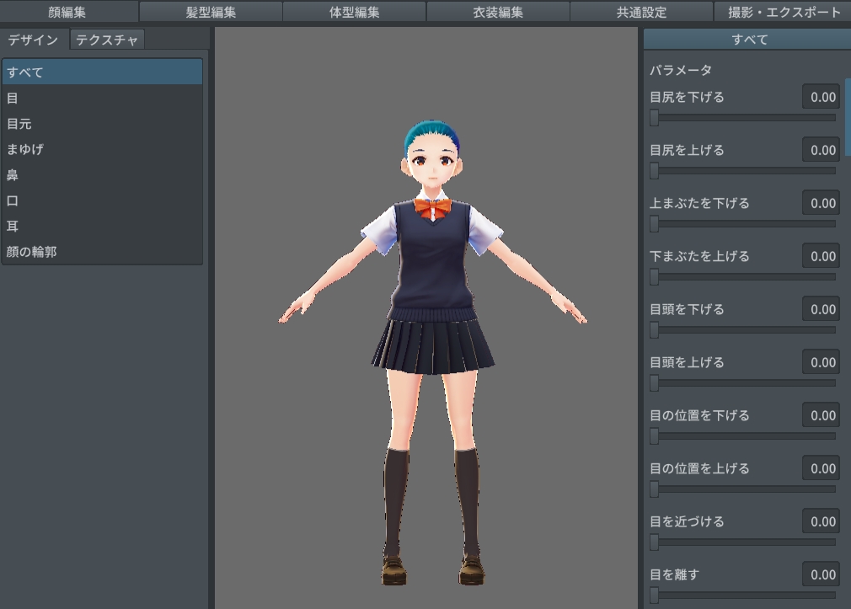Select the デザイン sub-tab
Image resolution: width=851 pixels, height=609 pixels.
34,40
